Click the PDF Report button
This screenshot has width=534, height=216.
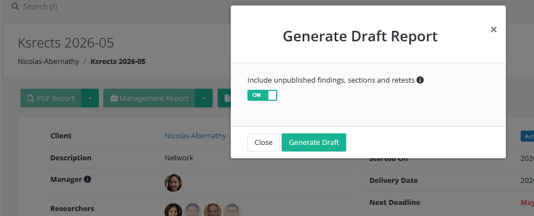pyautogui.click(x=51, y=98)
